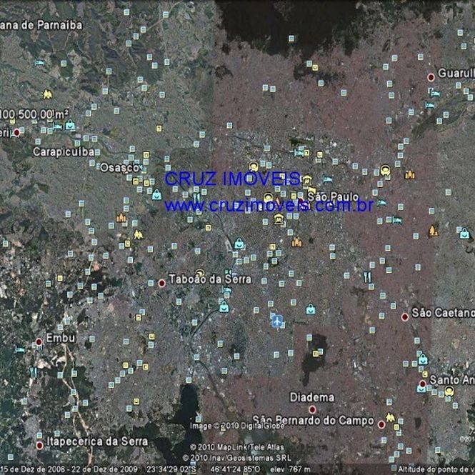Click the blue airport icon
The height and width of the screenshot is (475, 475).
[x=277, y=321]
